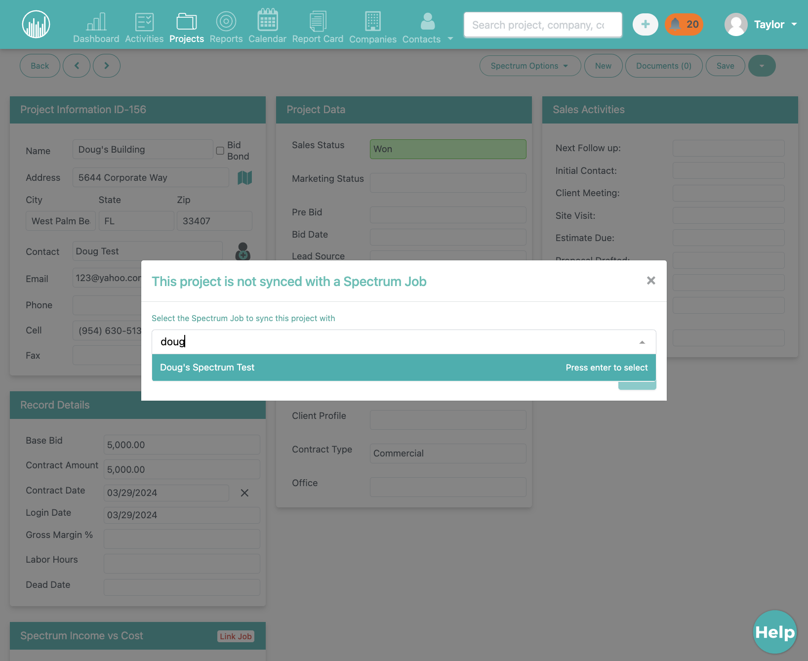This screenshot has width=808, height=661.
Task: Expand the navigation overflow caret after Contacts
Action: 450,39
